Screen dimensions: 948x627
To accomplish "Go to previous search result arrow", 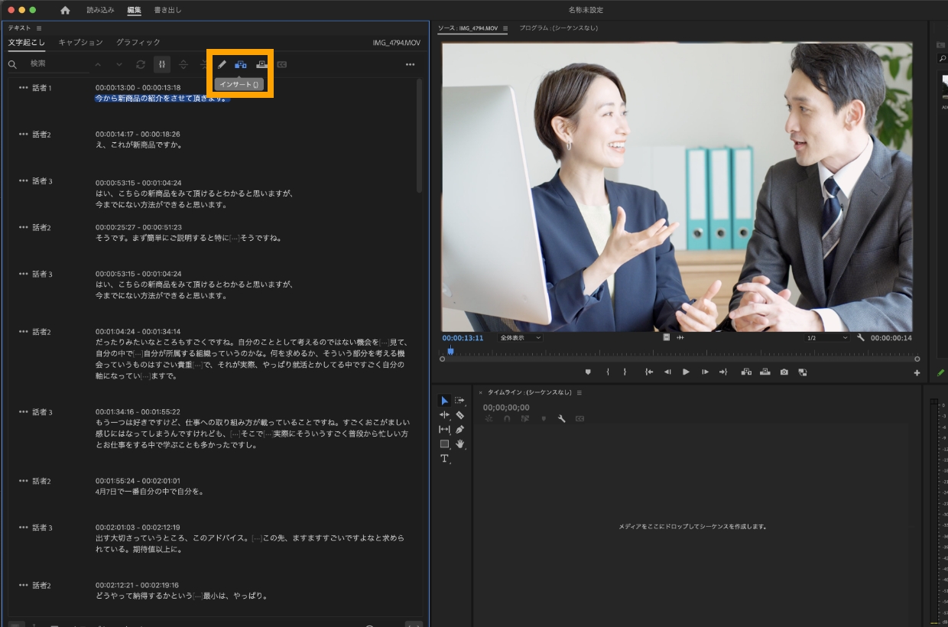I will point(98,65).
